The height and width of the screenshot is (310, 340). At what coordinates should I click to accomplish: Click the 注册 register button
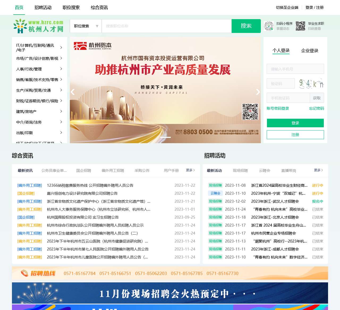pyautogui.click(x=295, y=135)
